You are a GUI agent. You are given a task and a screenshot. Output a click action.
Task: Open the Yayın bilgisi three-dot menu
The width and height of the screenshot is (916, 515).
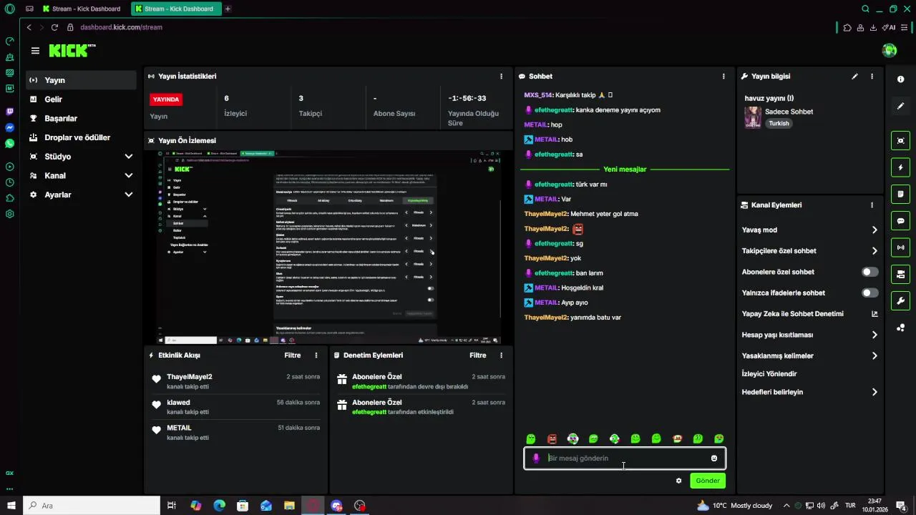pyautogui.click(x=872, y=76)
